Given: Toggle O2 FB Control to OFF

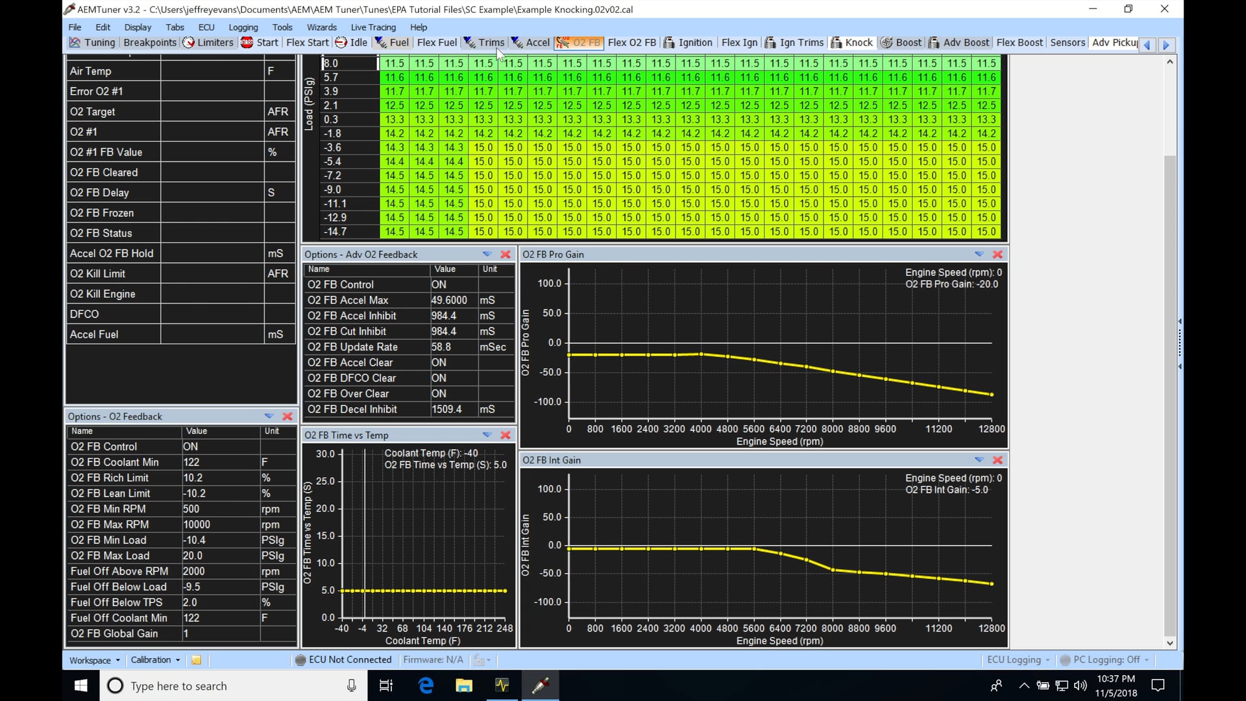Looking at the screenshot, I should click(x=439, y=284).
